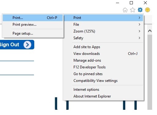Viewport: 157px width, 115px height.
Task: Maximize the browser window
Action: (131, 3)
